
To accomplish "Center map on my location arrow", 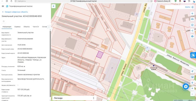I will tap(192, 71).
